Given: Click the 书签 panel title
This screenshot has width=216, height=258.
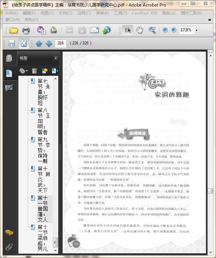Looking at the screenshot, I should 23,58.
